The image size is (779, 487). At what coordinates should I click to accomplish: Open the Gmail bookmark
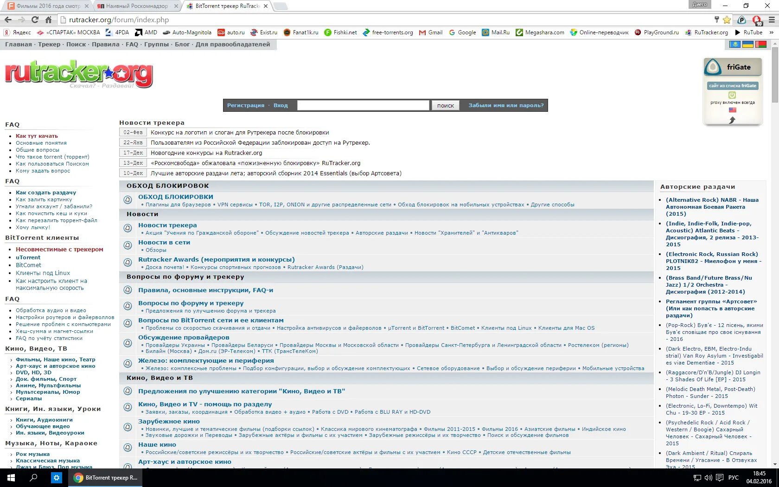[x=431, y=32]
